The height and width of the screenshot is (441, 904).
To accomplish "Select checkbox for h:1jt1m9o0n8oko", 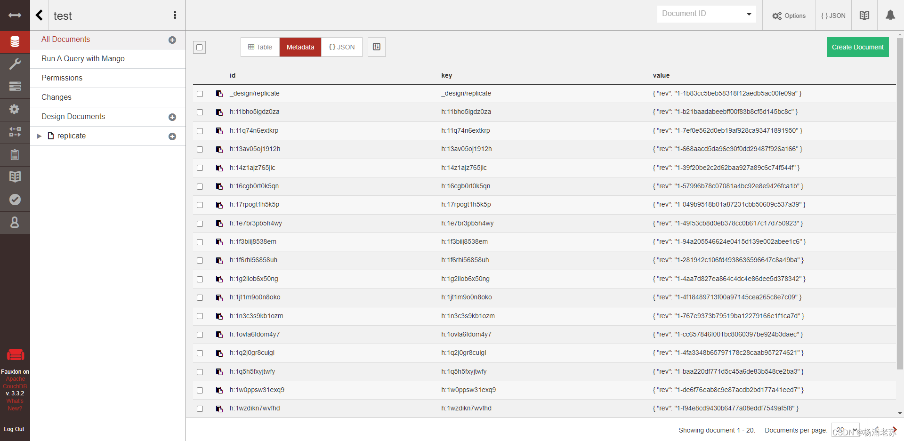I will (200, 297).
